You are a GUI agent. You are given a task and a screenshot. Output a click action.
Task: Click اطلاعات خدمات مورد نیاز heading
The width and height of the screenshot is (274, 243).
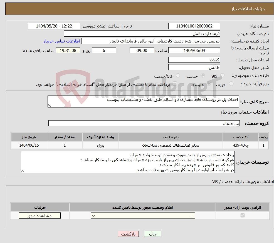click(245, 112)
